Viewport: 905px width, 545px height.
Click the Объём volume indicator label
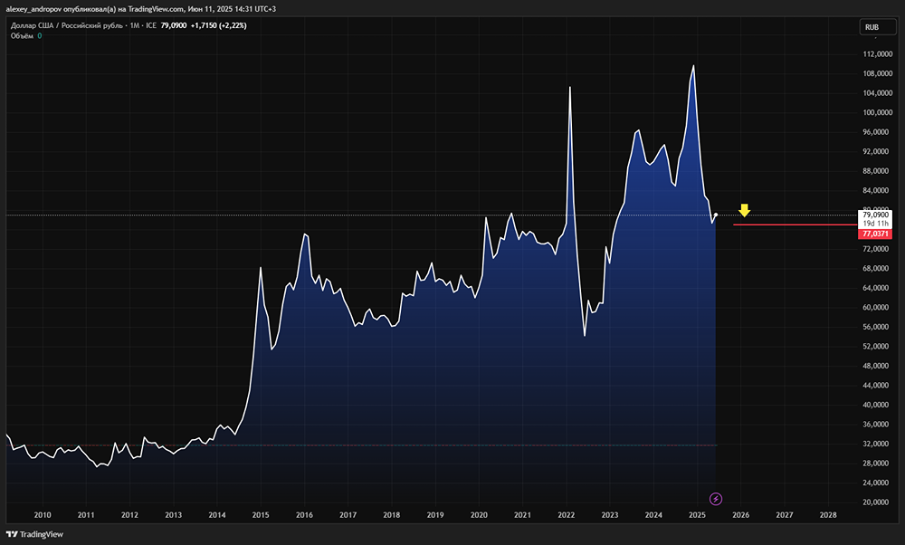pyautogui.click(x=22, y=36)
